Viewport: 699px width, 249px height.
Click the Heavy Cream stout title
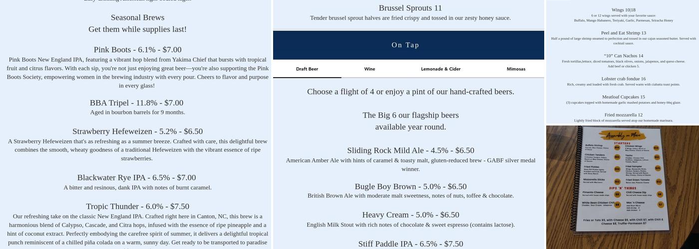pyautogui.click(x=410, y=215)
